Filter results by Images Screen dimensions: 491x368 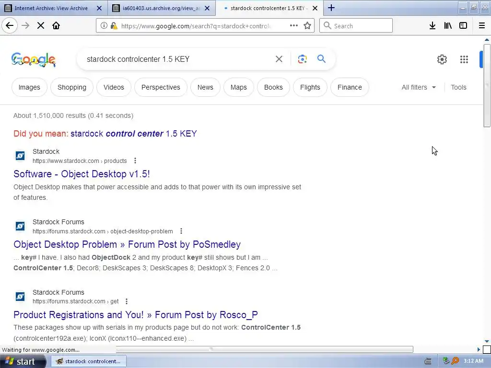(x=29, y=87)
